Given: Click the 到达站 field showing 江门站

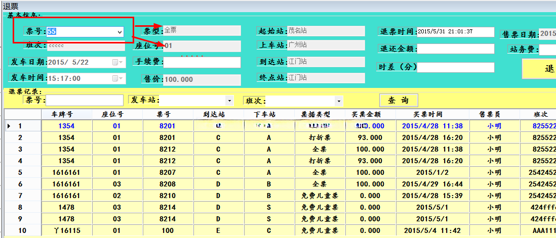Looking at the screenshot, I should (x=326, y=62).
